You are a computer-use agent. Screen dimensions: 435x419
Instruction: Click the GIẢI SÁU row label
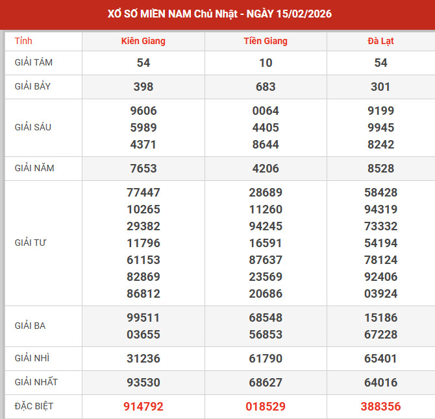[33, 127]
